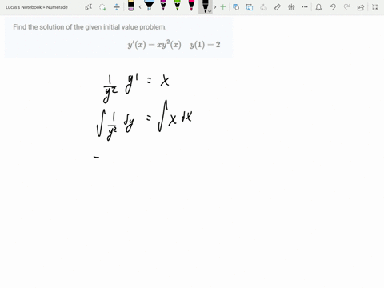
Task: Open the Math assistant tool
Action: point(291,7)
